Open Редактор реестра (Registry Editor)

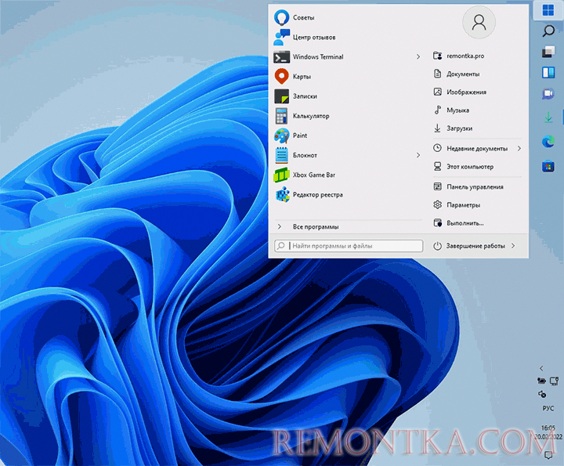click(316, 194)
